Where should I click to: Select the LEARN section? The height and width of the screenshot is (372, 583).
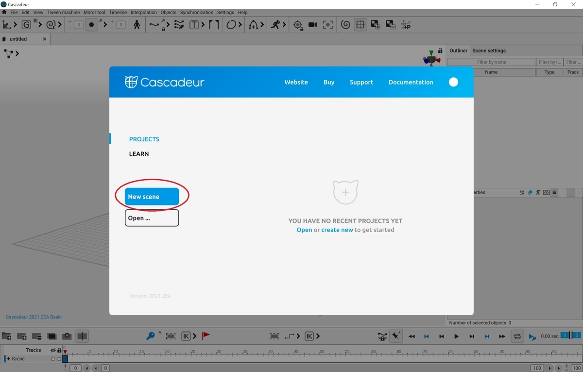coord(139,154)
